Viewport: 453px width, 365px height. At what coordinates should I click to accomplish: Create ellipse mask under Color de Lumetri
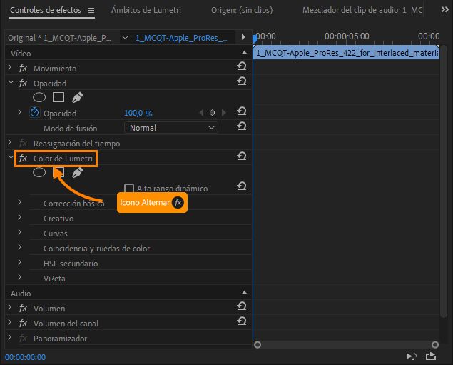pos(39,172)
